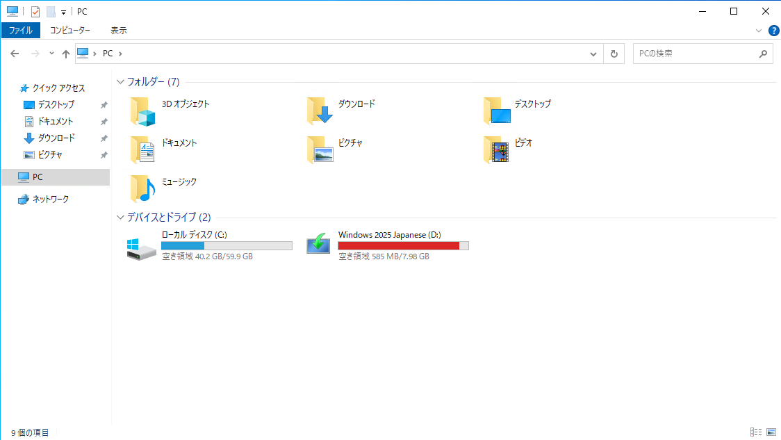Select the ミュージック folder icon
The image size is (781, 440).
(x=143, y=189)
